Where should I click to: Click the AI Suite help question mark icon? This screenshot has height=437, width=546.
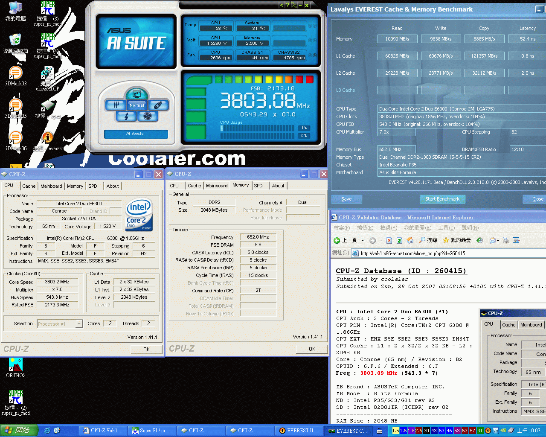pos(287,5)
